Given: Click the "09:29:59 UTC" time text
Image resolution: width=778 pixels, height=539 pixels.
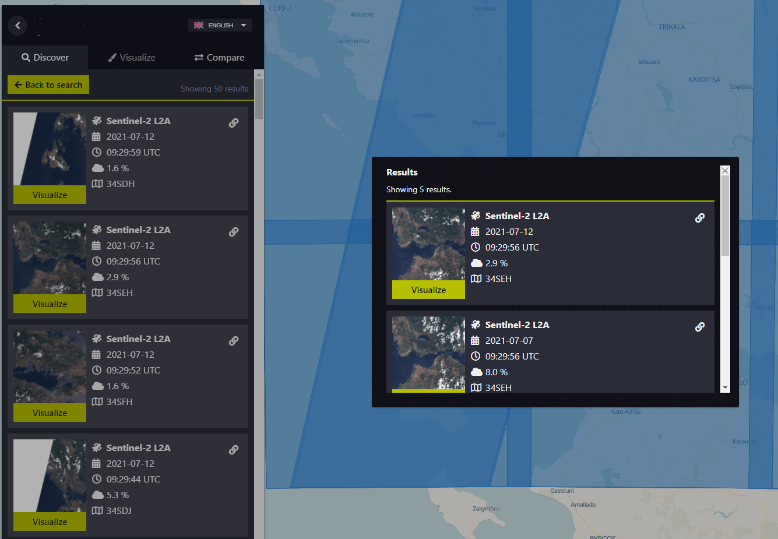Looking at the screenshot, I should pos(133,152).
